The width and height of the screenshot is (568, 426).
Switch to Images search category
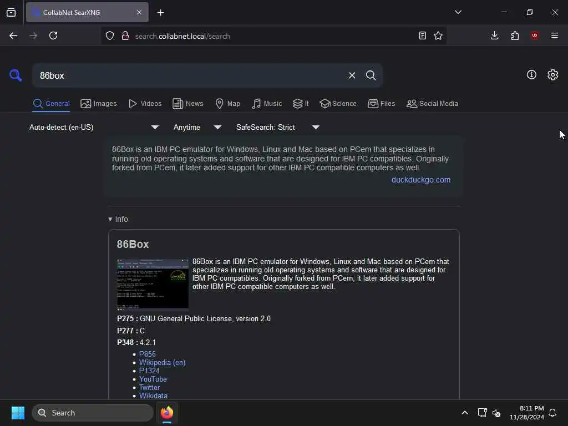coord(99,104)
